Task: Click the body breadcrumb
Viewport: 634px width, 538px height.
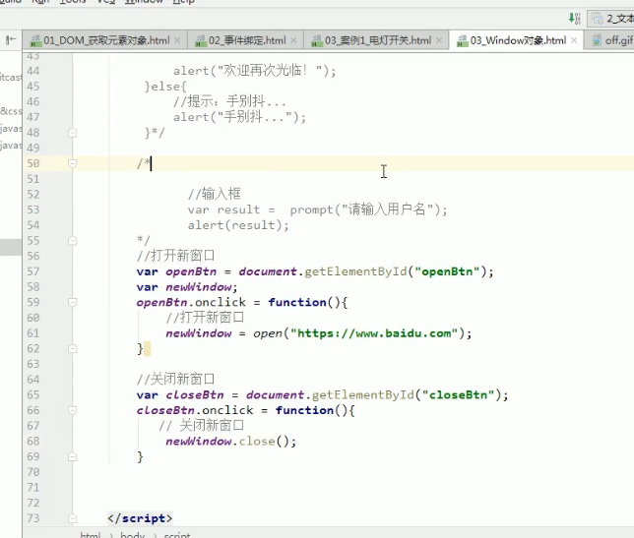Action: coord(132,534)
